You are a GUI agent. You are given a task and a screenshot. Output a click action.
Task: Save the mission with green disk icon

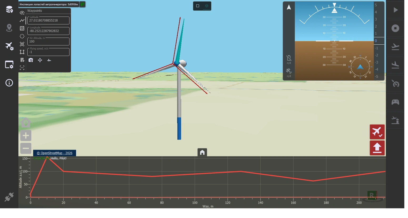click(82, 4)
